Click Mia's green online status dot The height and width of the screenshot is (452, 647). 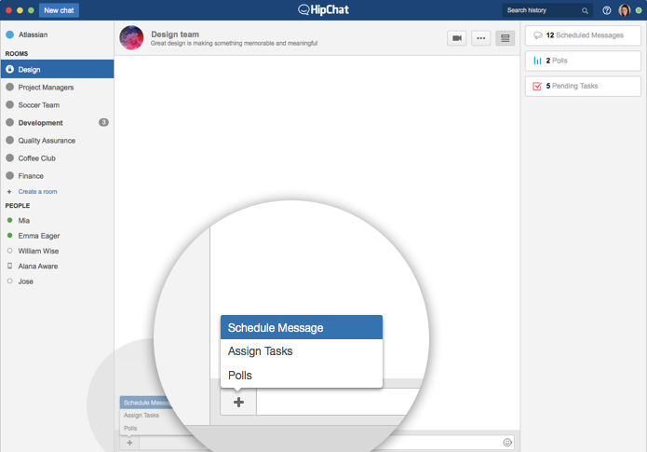tap(9, 220)
